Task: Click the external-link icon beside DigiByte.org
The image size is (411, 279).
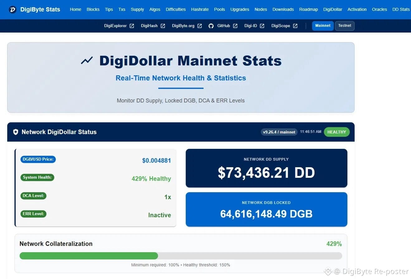Action: [199, 26]
